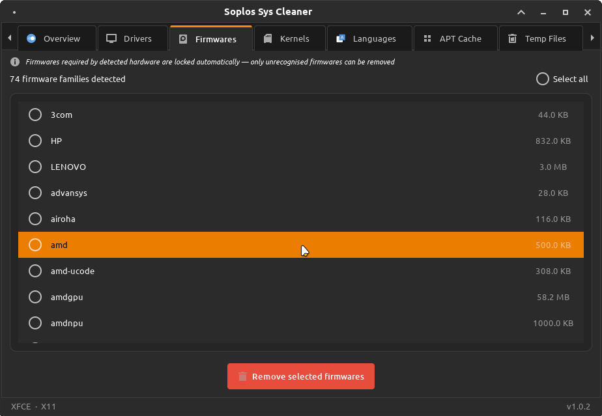602x416 pixels.
Task: Tick the amdnpu firmware toggle
Action: click(x=35, y=323)
